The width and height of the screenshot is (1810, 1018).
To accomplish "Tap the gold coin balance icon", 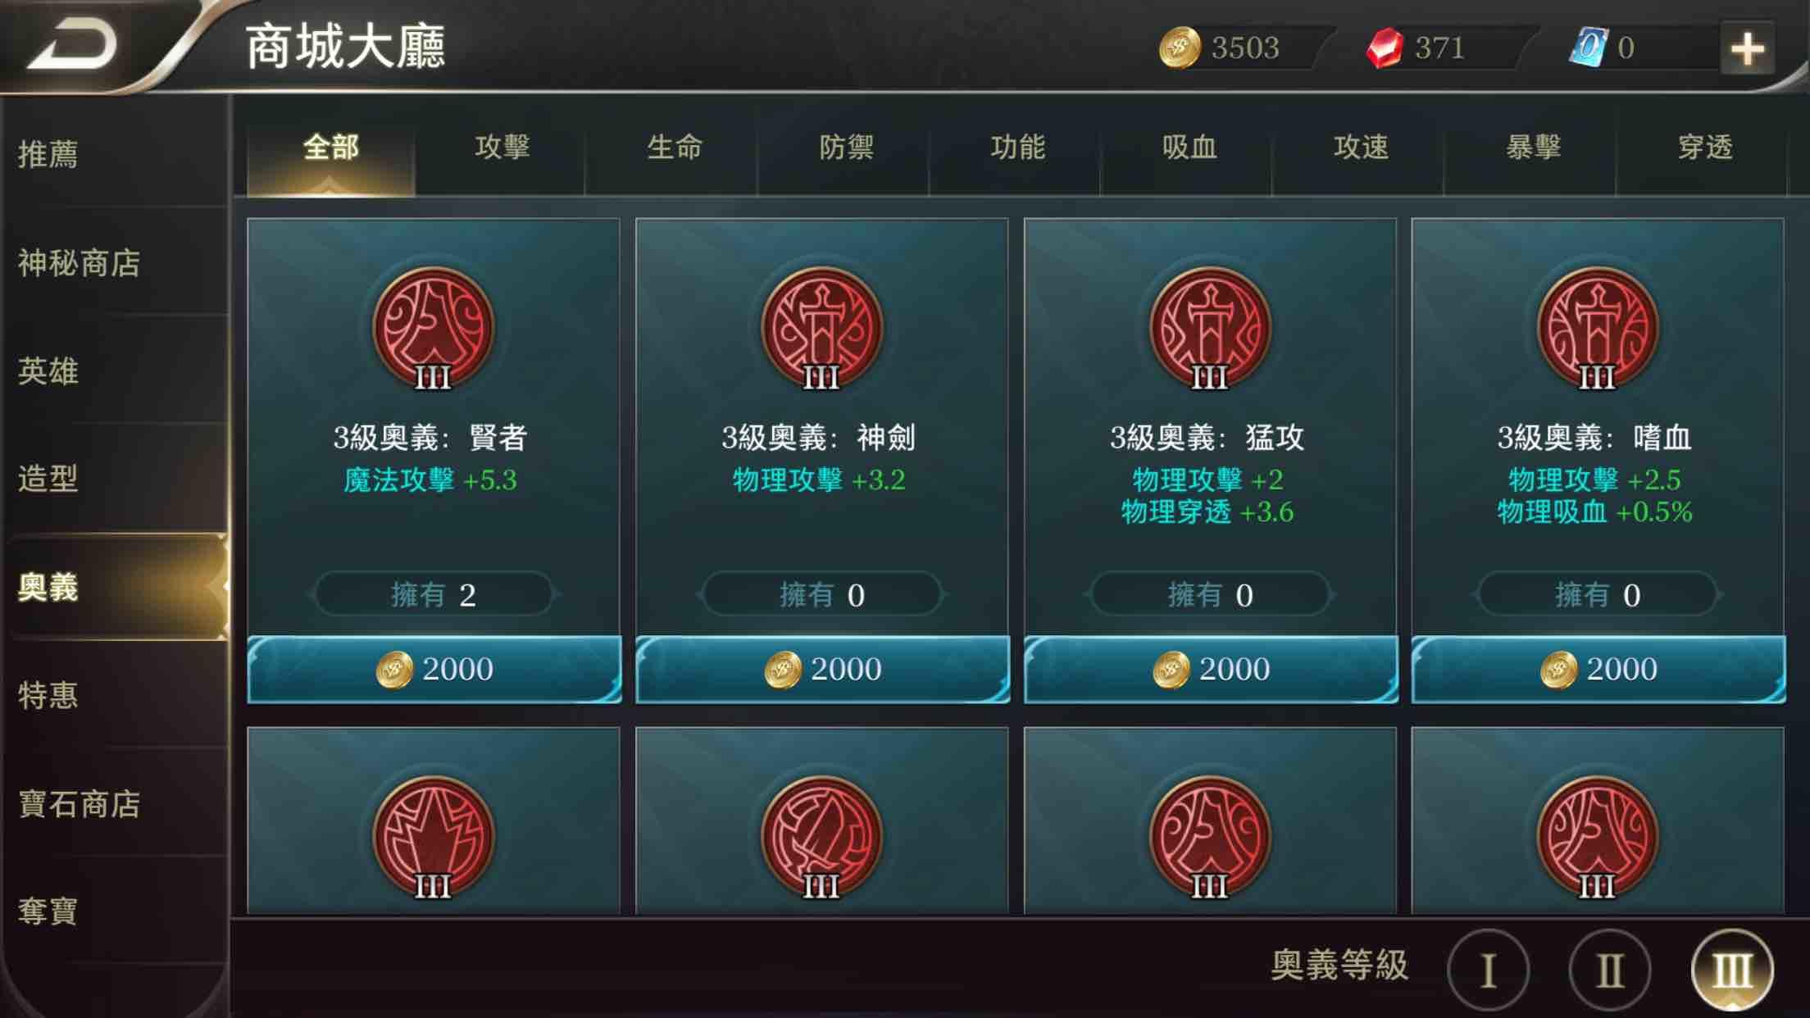I will (1180, 48).
